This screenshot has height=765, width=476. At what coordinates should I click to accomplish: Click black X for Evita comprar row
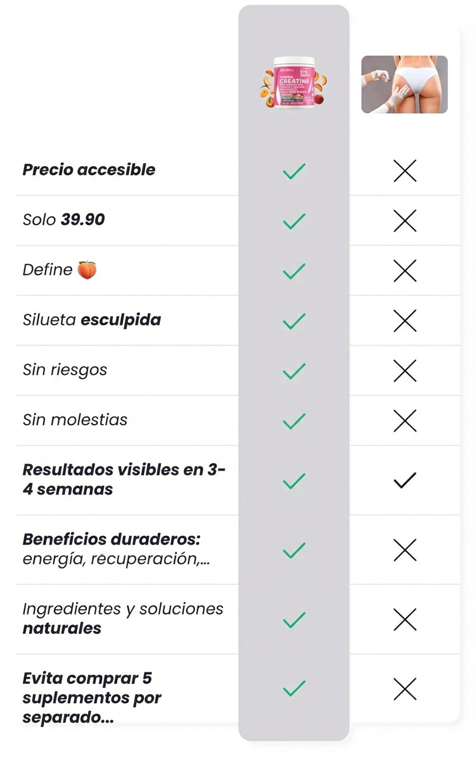405,689
